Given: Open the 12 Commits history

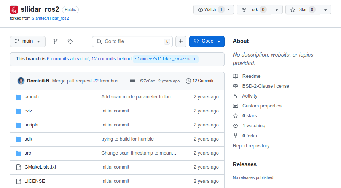Looking at the screenshot, I should [x=200, y=81].
